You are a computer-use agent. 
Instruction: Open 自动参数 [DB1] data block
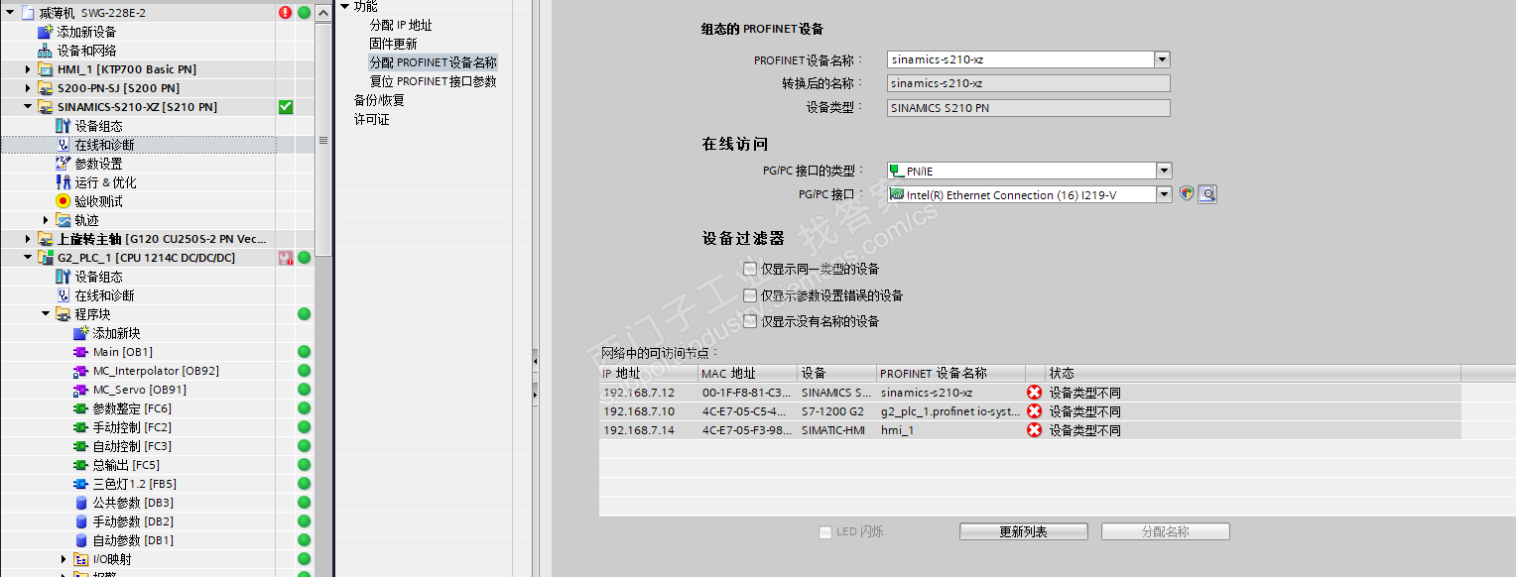tap(133, 540)
